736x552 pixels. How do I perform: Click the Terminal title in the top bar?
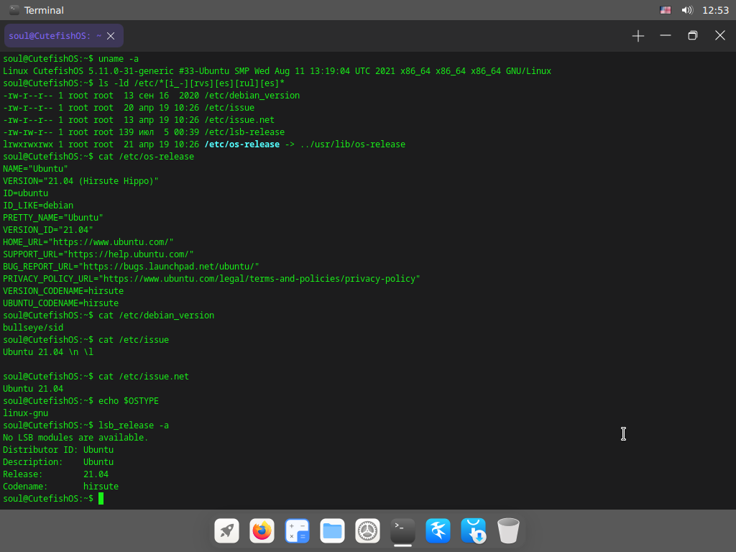(44, 10)
